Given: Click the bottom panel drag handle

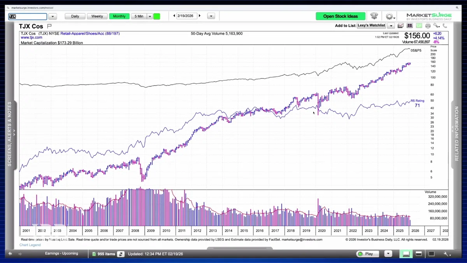Looking at the screenshot, I should click(x=240, y=249).
